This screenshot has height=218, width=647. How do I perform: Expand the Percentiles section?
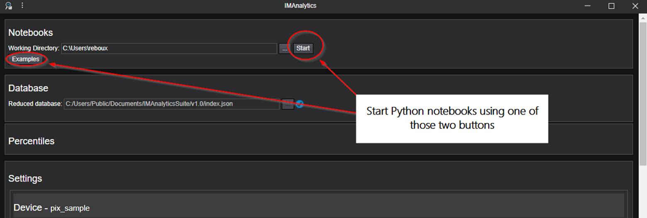click(32, 141)
